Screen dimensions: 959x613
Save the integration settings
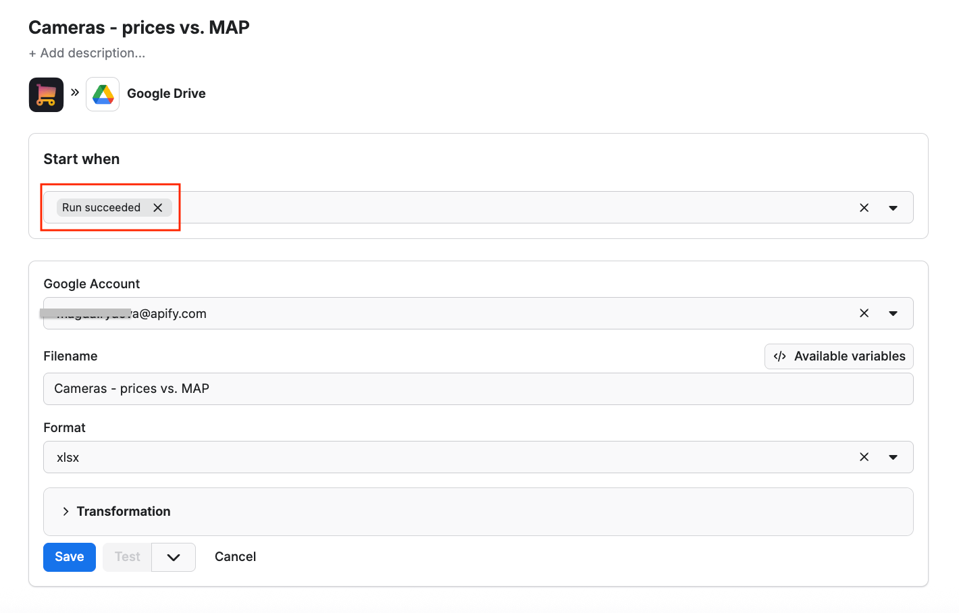tap(70, 557)
